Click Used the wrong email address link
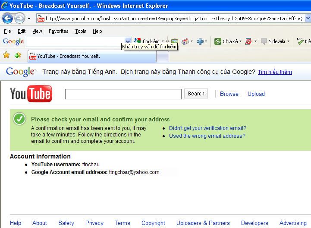 tap(207, 136)
